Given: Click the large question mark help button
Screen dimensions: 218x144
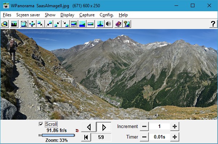Looking at the screenshot, I should tap(213, 24).
